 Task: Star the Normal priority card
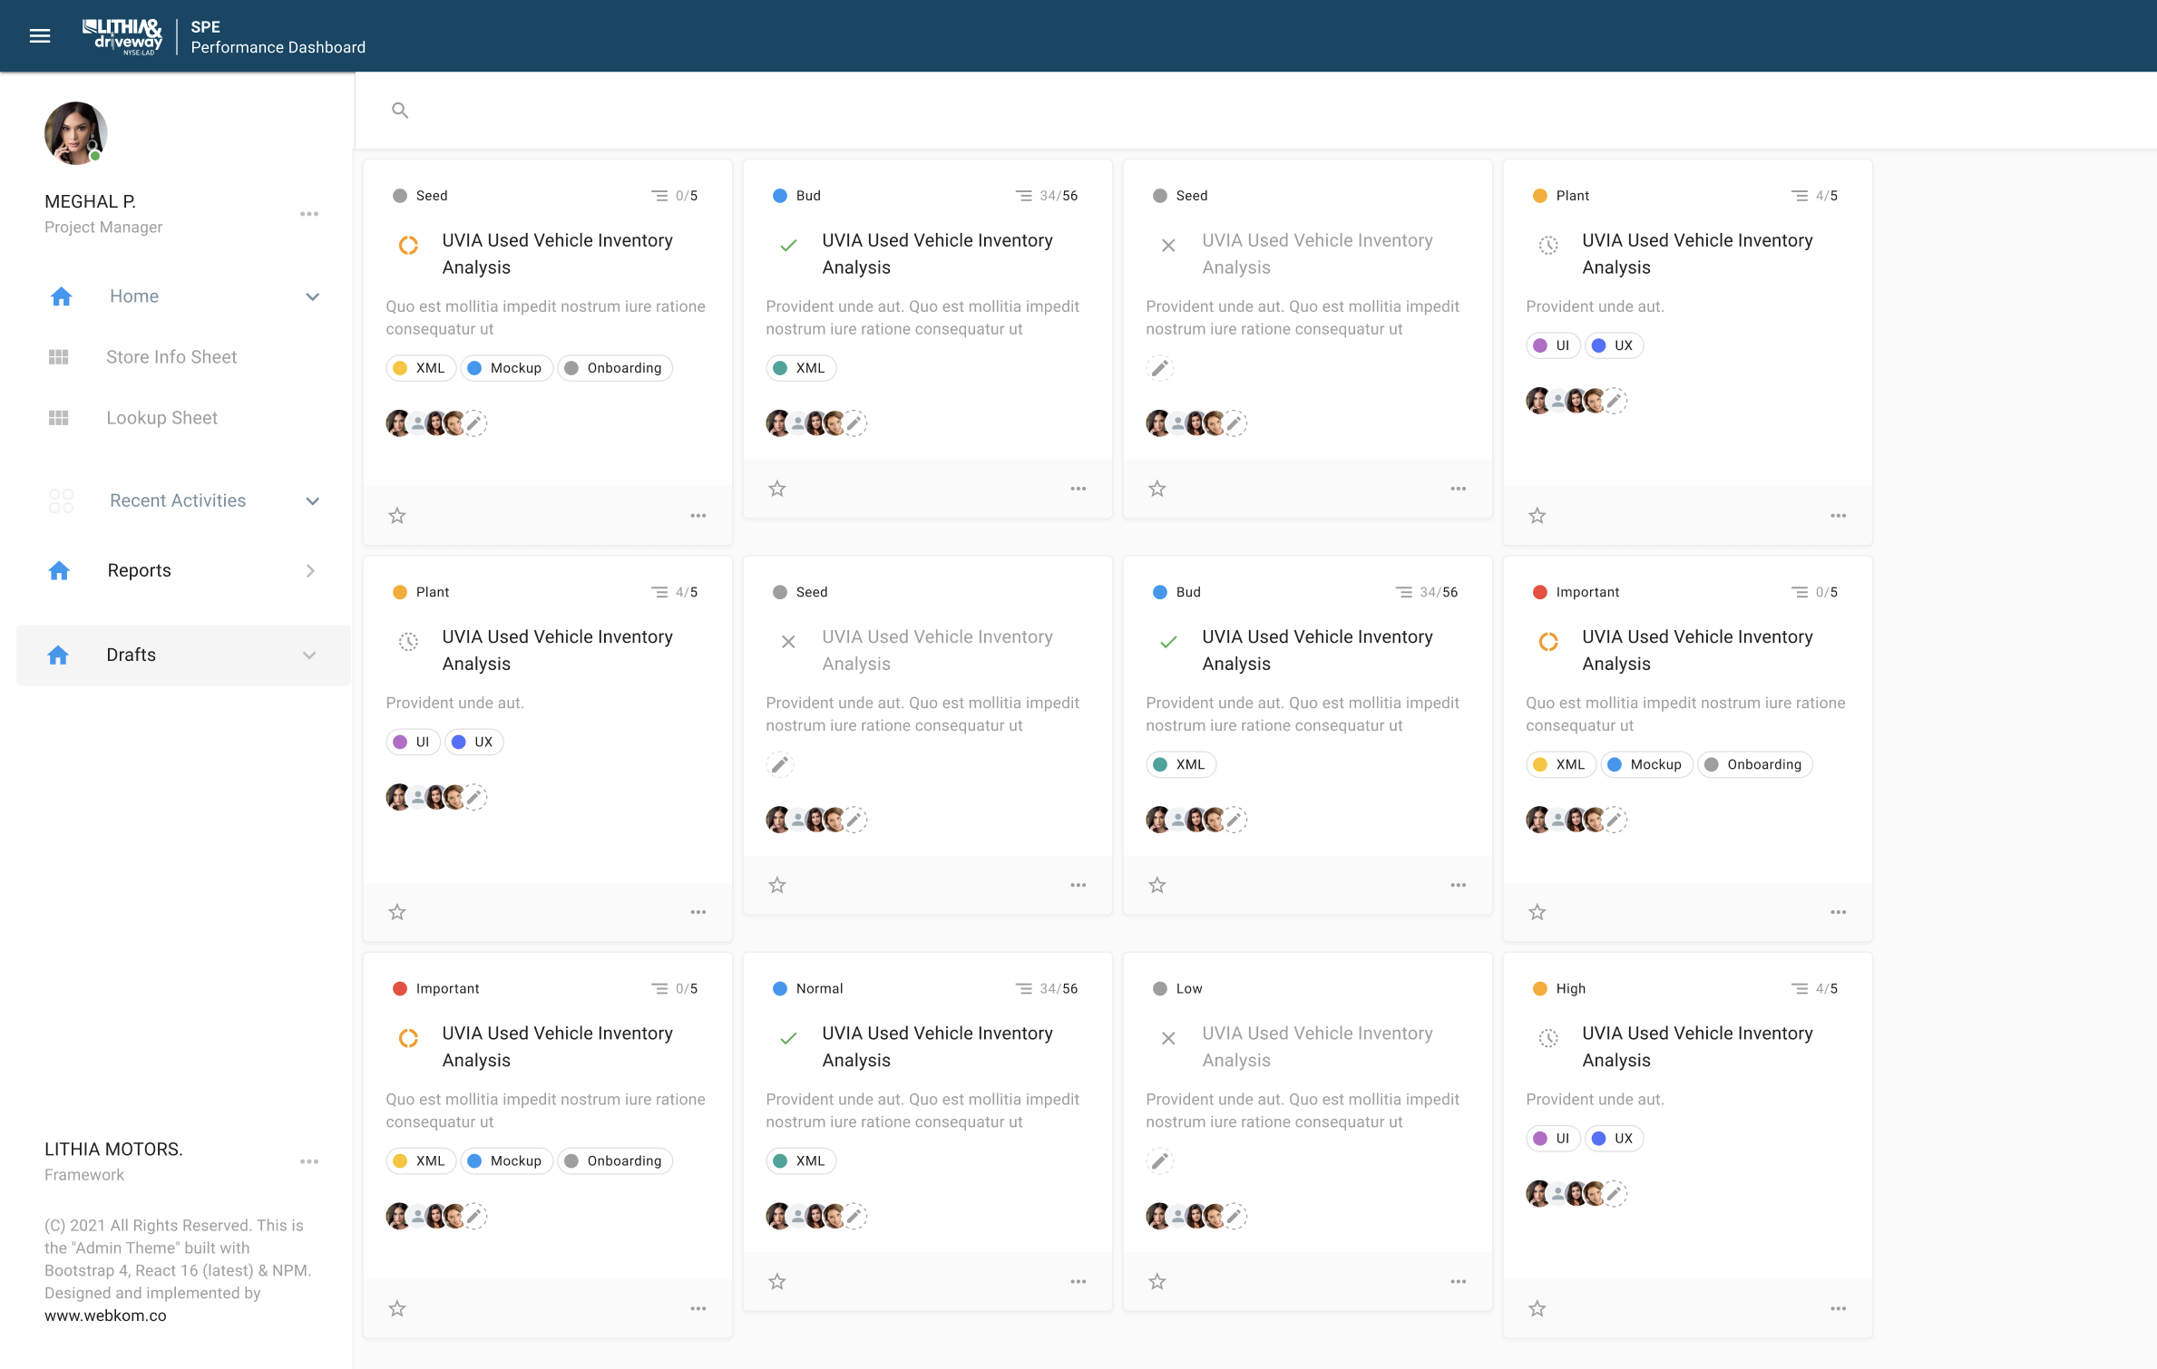click(776, 1281)
